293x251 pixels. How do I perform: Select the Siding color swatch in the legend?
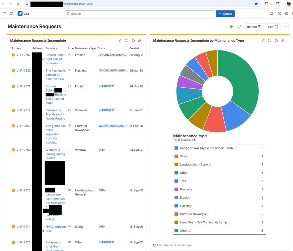176,156
